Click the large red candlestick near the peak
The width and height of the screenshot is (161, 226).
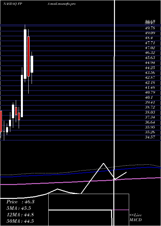pyautogui.click(x=28, y=56)
